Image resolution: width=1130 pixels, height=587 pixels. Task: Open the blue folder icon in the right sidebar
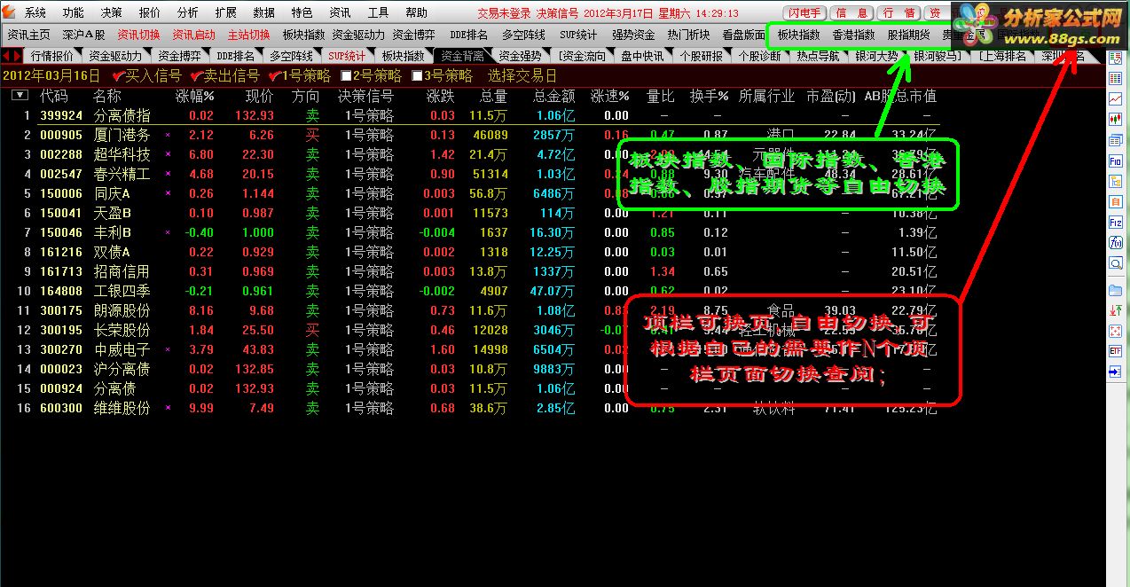tap(1115, 290)
